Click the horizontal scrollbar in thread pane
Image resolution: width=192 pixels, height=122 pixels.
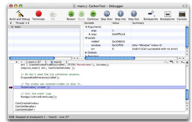[32, 58]
